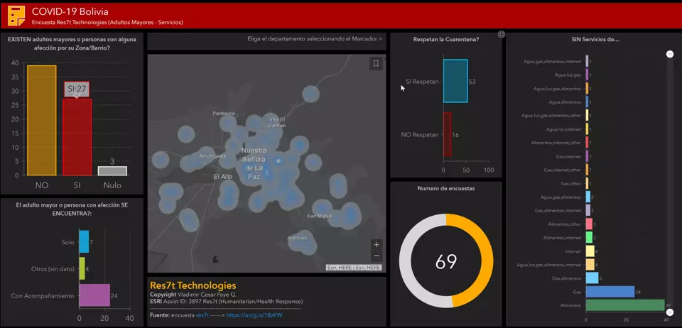The height and width of the screenshot is (328, 682).
Task: Click the 'Res7t Technologies' orange heading
Action: tap(193, 285)
